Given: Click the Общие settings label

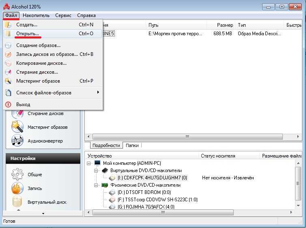Looking at the screenshot, I should click(35, 175).
